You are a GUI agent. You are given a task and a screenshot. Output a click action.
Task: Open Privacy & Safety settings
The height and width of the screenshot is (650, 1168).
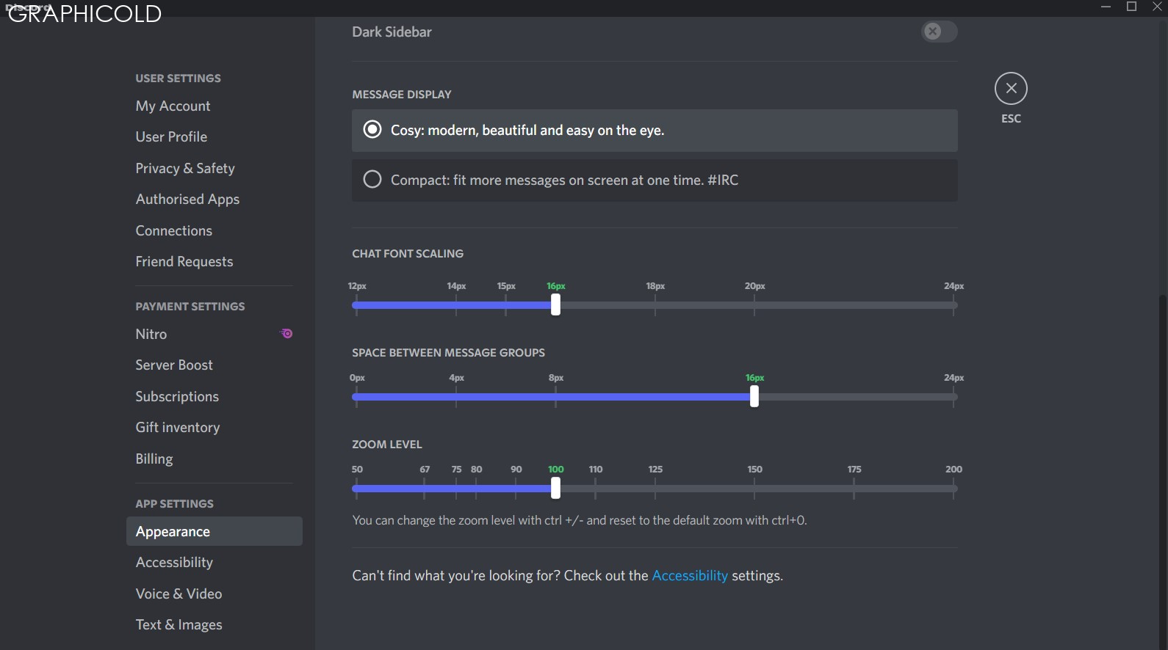[185, 168]
